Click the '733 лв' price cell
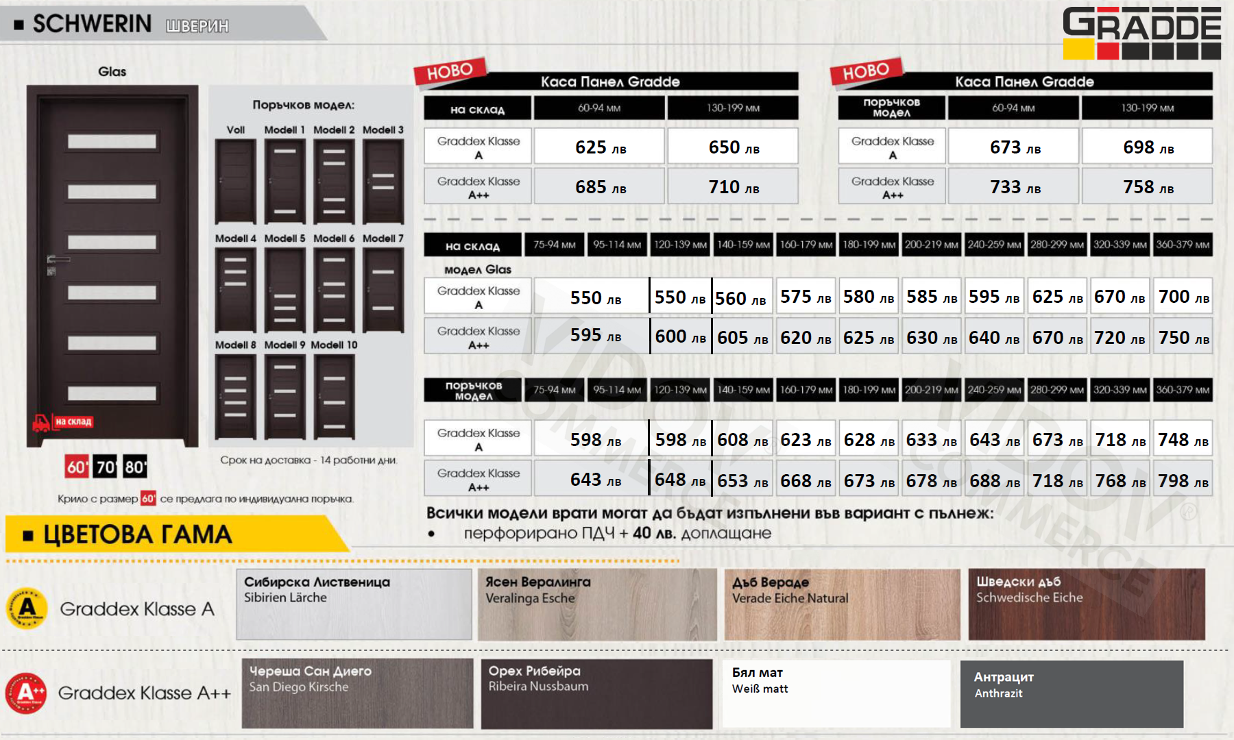The width and height of the screenshot is (1234, 740). click(x=1013, y=186)
